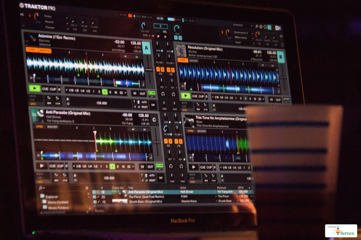Sort the browser by the Release column

click(x=222, y=188)
